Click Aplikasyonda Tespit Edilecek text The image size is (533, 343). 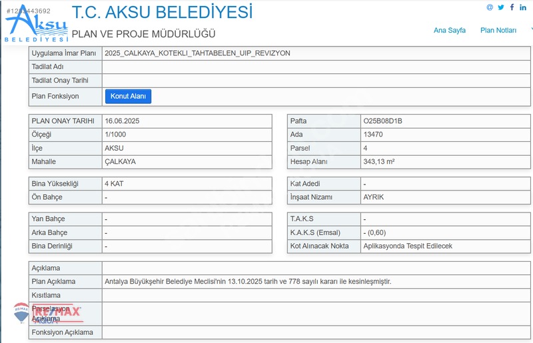pyautogui.click(x=408, y=246)
